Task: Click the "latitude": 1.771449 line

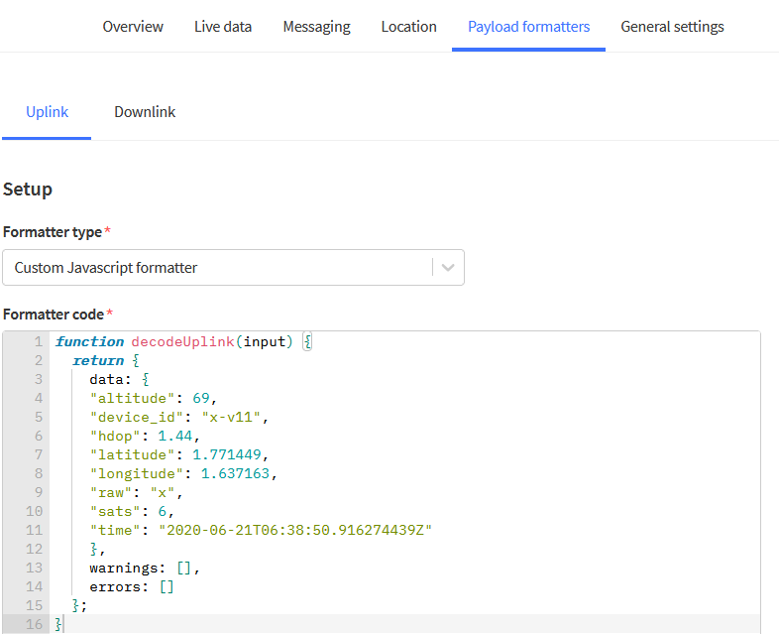Action: 178,455
